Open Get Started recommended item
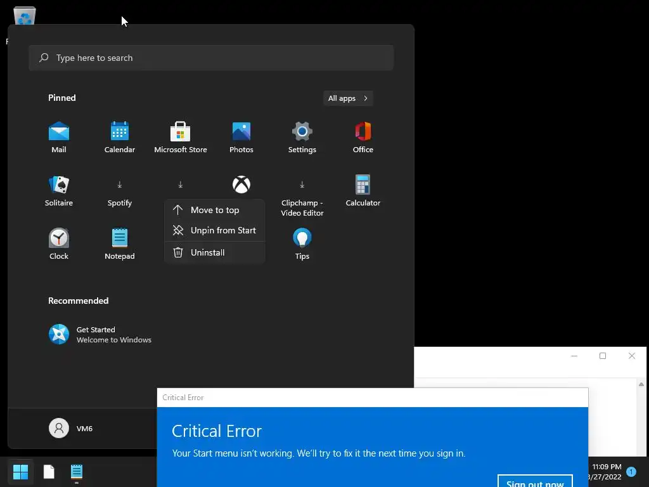 pos(100,335)
